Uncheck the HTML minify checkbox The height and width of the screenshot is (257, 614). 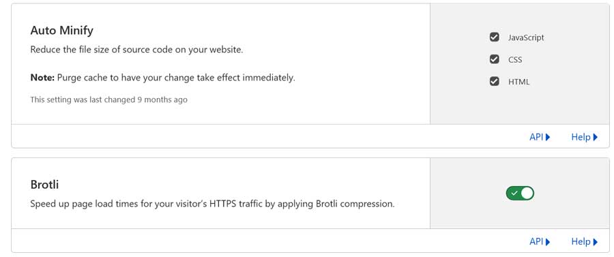[494, 82]
